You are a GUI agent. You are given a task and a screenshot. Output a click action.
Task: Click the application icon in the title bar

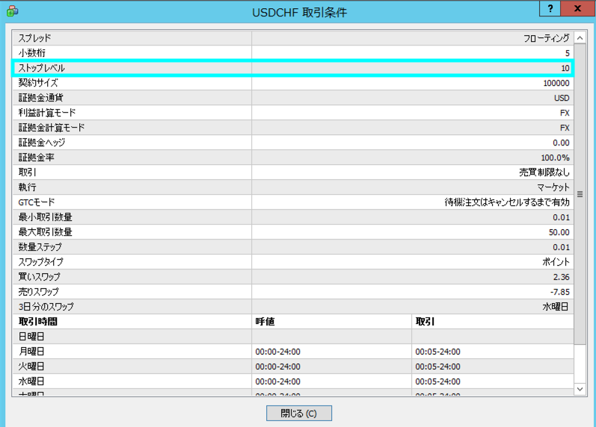point(12,11)
